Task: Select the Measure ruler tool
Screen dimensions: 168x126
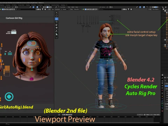Action: [57, 34]
